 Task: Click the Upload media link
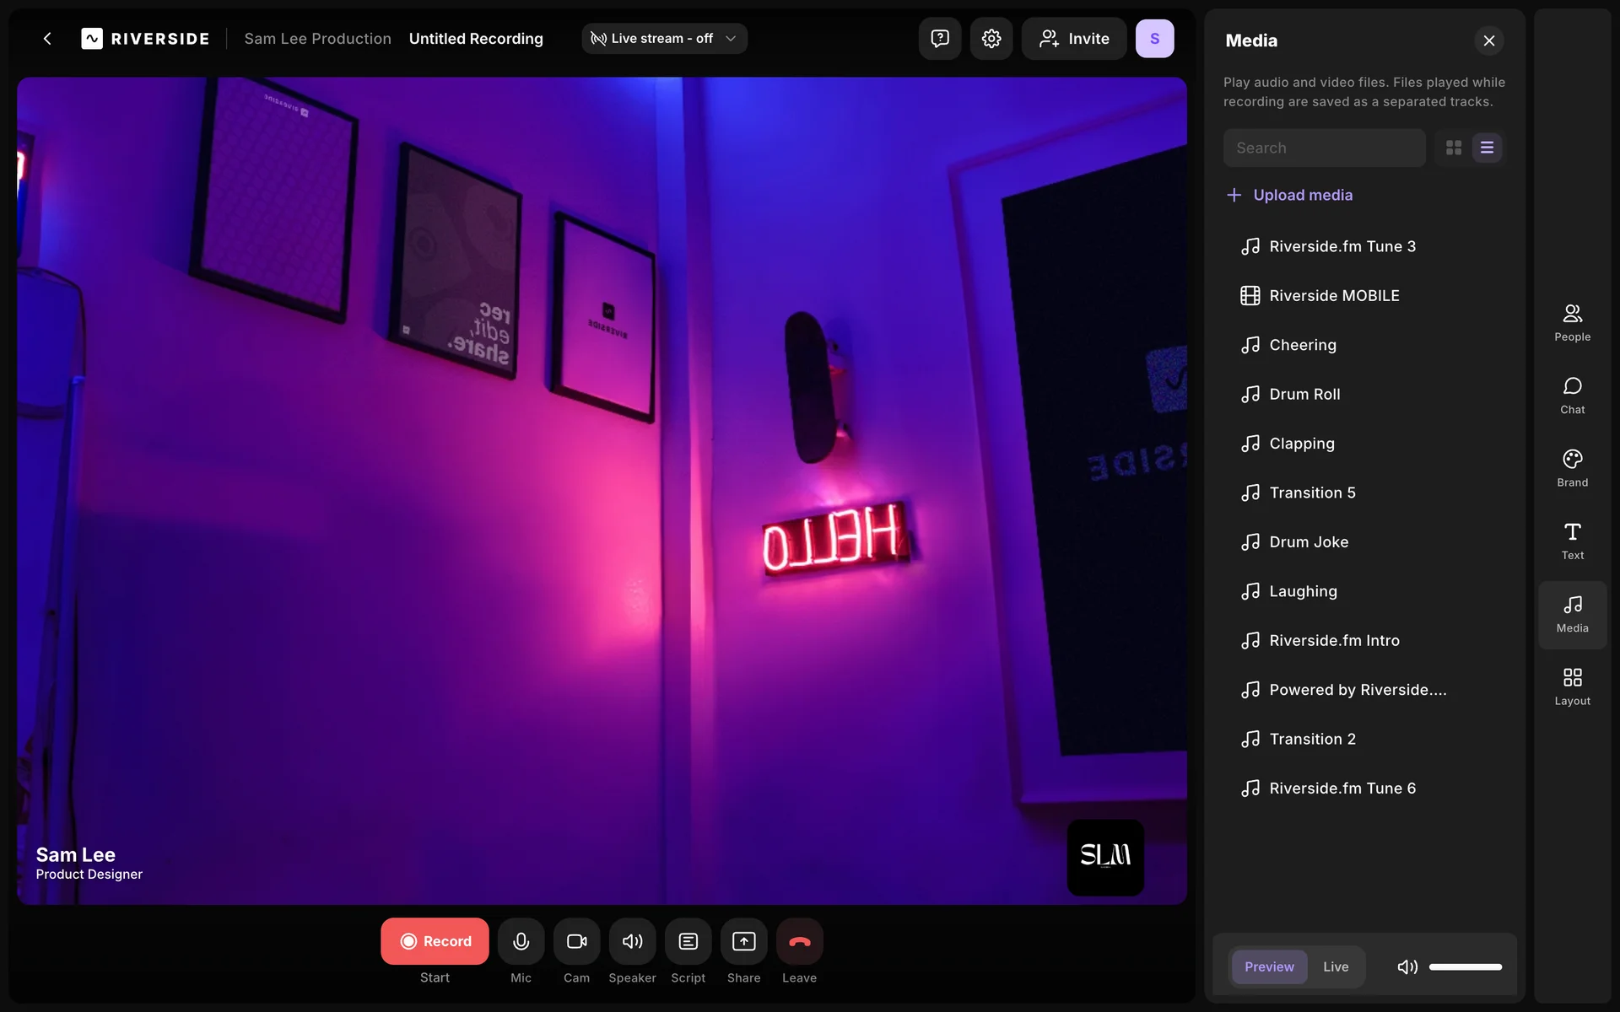point(1302,195)
